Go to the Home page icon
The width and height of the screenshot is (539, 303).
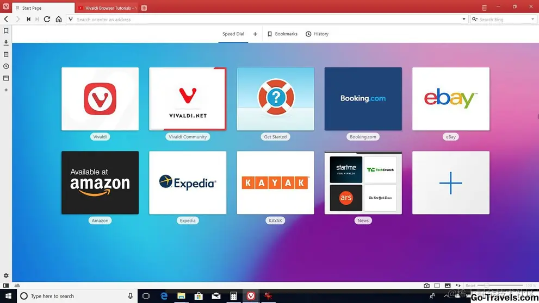59,19
